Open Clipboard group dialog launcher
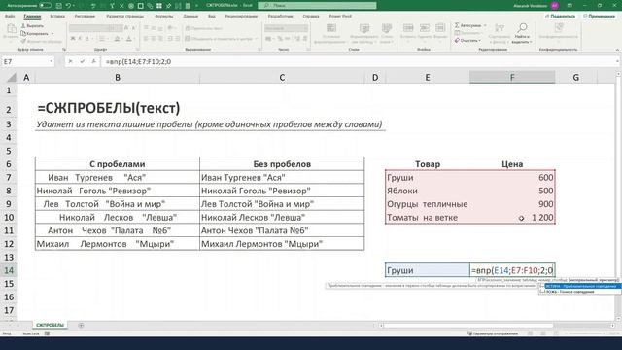The image size is (622, 350). coord(64,50)
